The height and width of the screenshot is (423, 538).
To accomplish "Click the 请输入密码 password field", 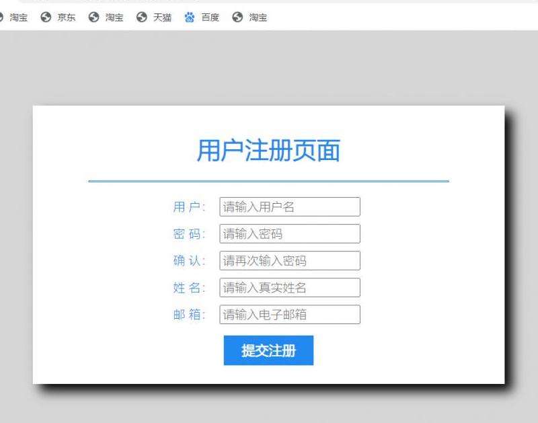I will tap(290, 233).
